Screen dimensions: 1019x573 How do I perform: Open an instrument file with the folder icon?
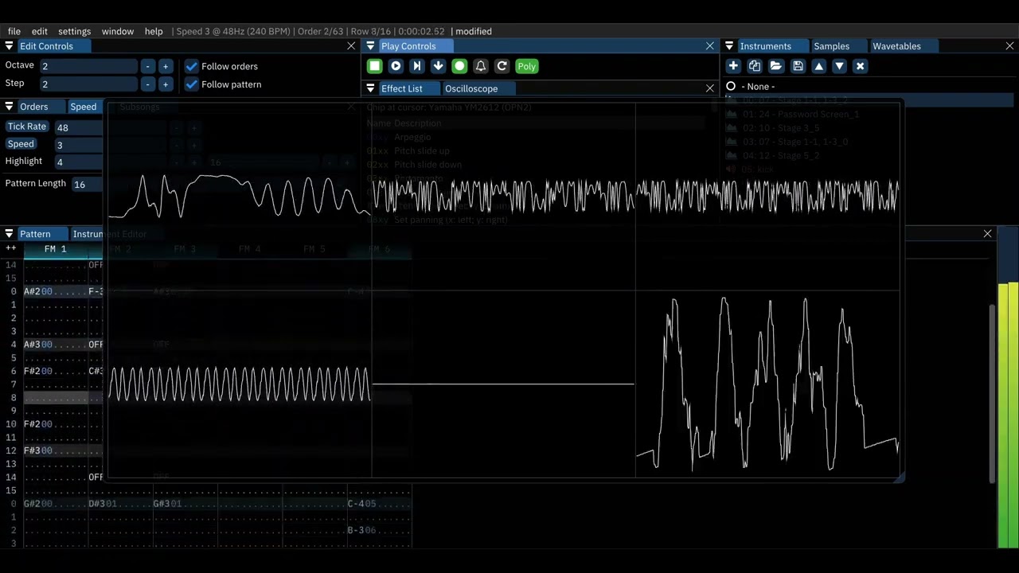[x=775, y=66]
